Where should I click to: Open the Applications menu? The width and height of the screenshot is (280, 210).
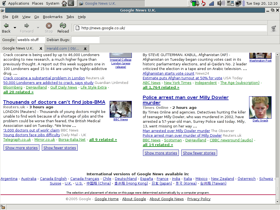tap(19, 3)
